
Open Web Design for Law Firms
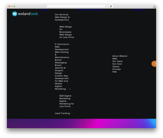(67, 36)
